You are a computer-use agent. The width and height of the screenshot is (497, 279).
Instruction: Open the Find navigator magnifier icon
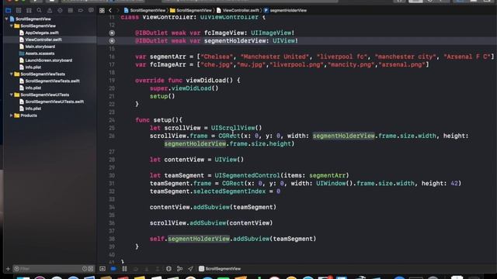39,10
